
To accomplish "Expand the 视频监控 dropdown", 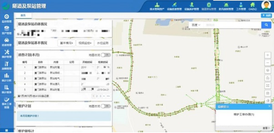I will click(85, 43).
